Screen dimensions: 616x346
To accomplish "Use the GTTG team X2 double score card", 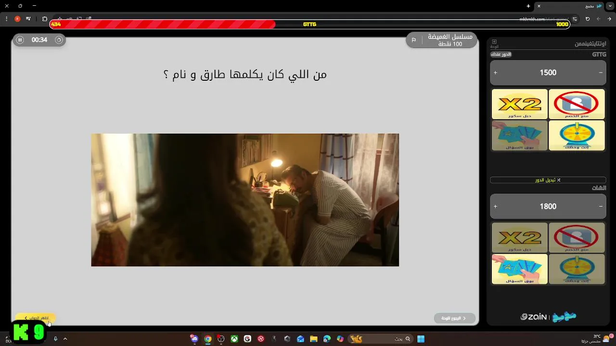I will [520, 104].
